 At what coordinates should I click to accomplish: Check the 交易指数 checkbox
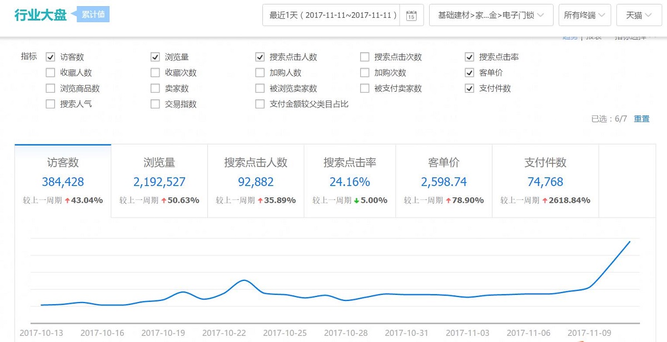pyautogui.click(x=155, y=104)
